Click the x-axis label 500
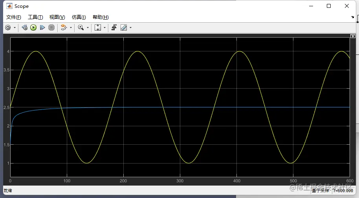 click(x=293, y=181)
